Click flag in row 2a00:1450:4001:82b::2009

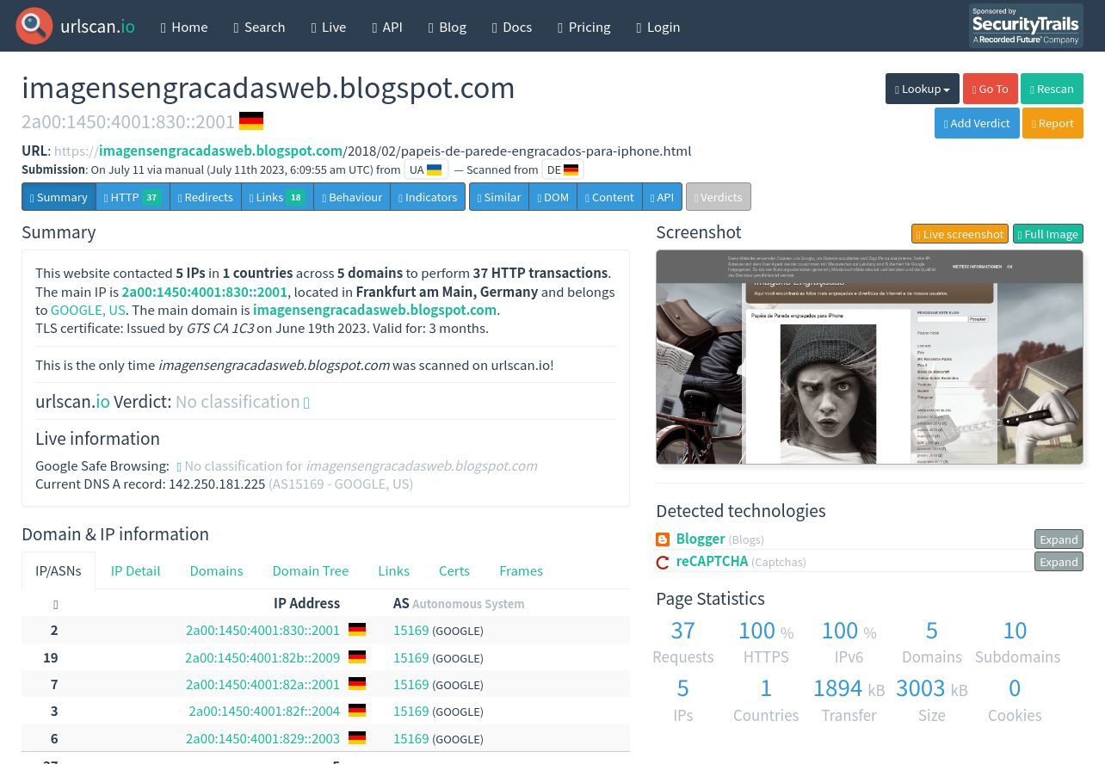(357, 657)
